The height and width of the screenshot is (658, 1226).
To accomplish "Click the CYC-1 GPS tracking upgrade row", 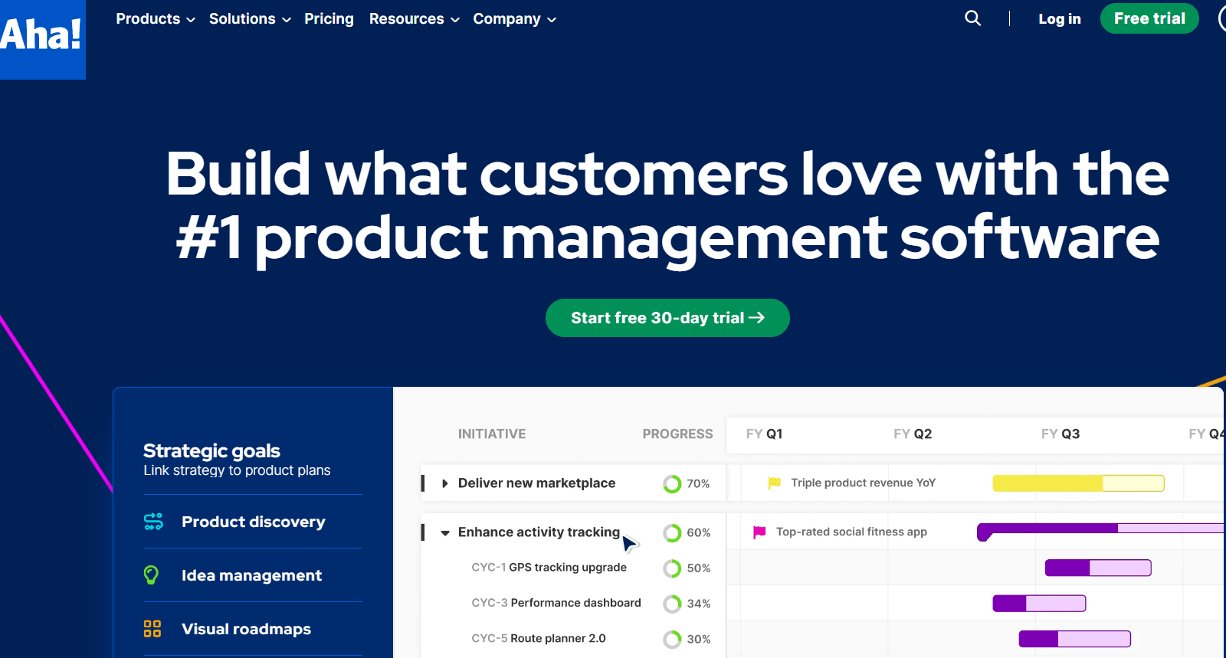I will click(549, 568).
